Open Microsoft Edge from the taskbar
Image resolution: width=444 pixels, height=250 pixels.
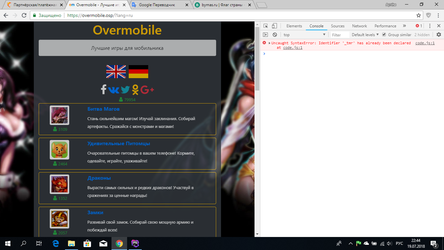55,243
